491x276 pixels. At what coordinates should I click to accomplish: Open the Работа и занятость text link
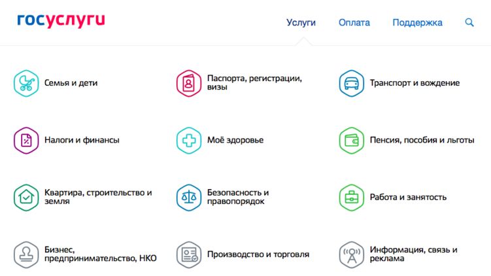(408, 197)
